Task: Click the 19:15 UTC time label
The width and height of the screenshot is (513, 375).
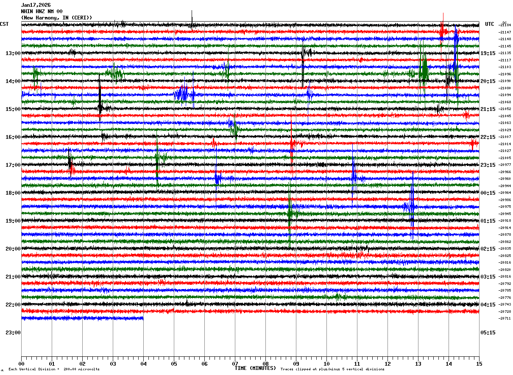Action: [x=488, y=53]
